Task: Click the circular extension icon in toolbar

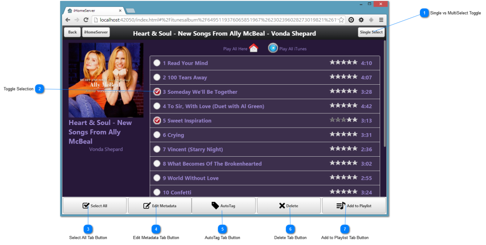Action: [x=351, y=20]
